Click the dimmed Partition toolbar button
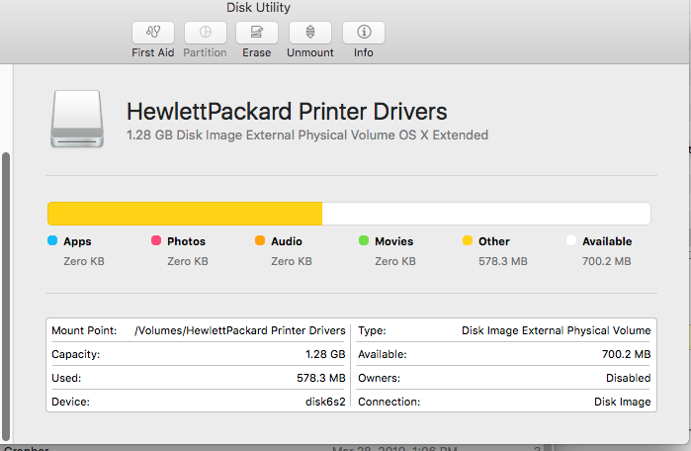691x451 pixels. tap(206, 33)
